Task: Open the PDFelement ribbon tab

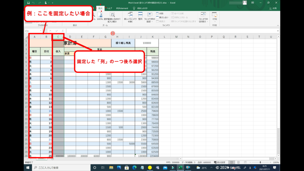Action: click(122, 8)
